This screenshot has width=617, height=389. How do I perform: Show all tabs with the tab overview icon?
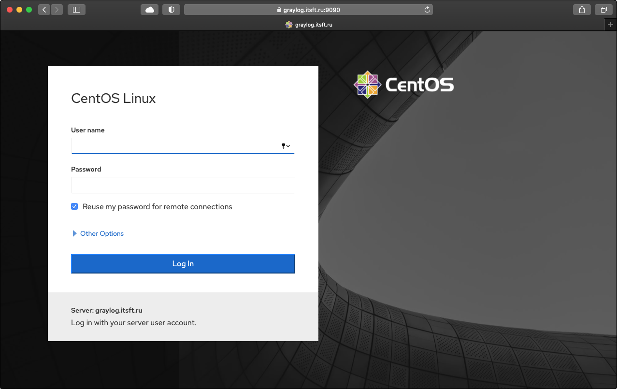click(x=603, y=9)
